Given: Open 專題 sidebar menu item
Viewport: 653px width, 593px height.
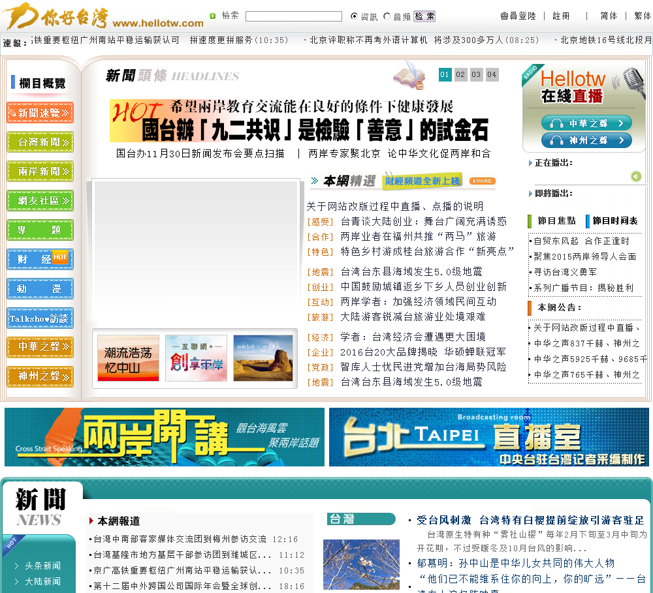Looking at the screenshot, I should [40, 230].
